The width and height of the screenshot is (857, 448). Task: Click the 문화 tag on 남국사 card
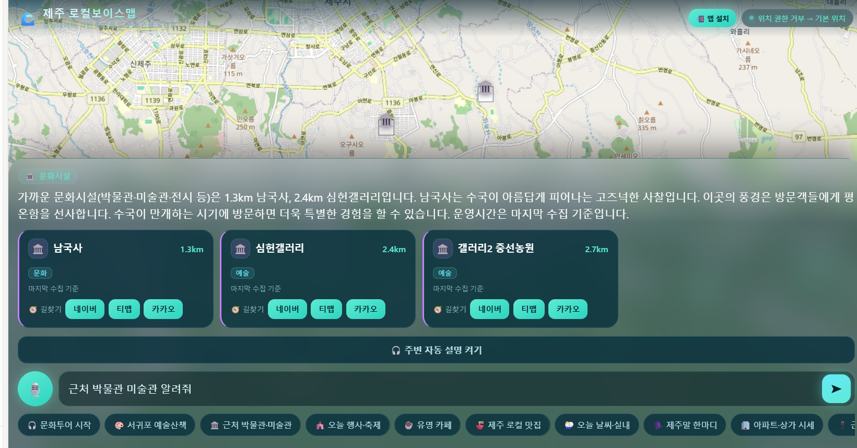(40, 273)
